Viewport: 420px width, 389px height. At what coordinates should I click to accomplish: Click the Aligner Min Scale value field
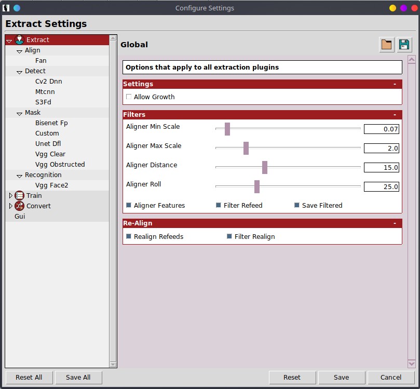pyautogui.click(x=382, y=129)
